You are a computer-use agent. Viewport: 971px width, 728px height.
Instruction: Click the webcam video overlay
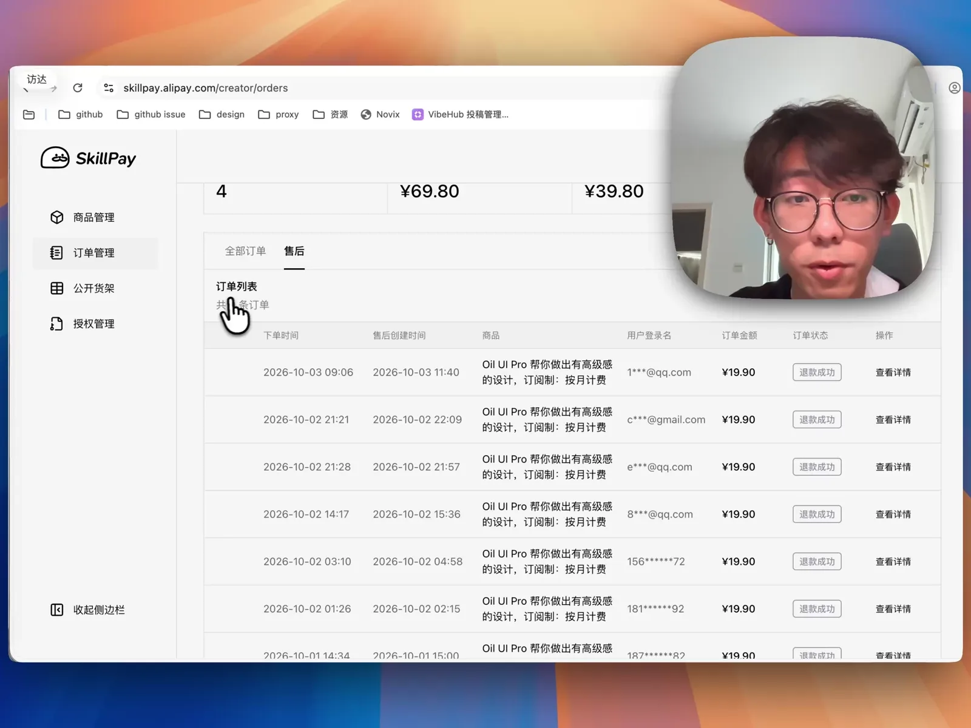804,169
